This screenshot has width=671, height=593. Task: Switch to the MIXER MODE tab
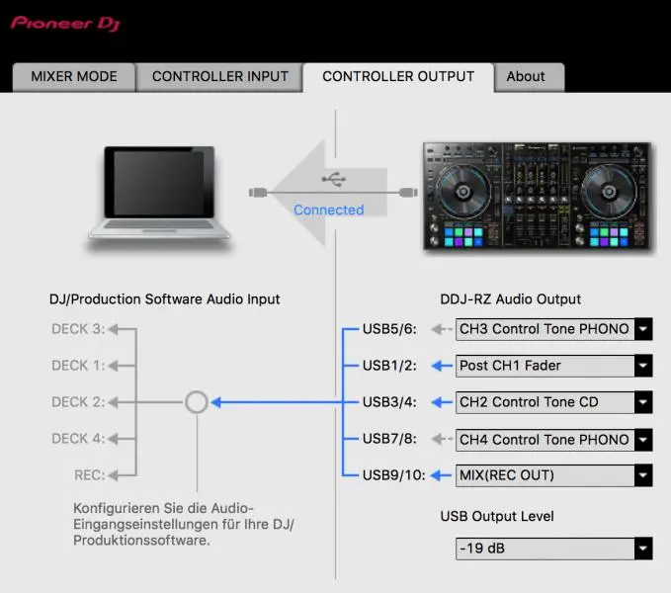(74, 76)
